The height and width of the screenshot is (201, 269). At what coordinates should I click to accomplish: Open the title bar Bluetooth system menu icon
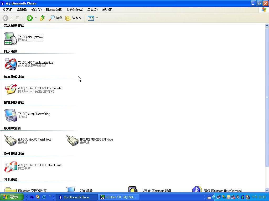point(2,3)
